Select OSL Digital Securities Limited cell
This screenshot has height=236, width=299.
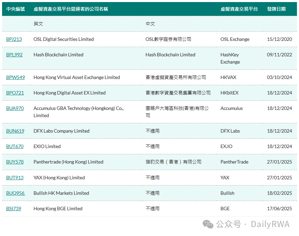[63, 39]
